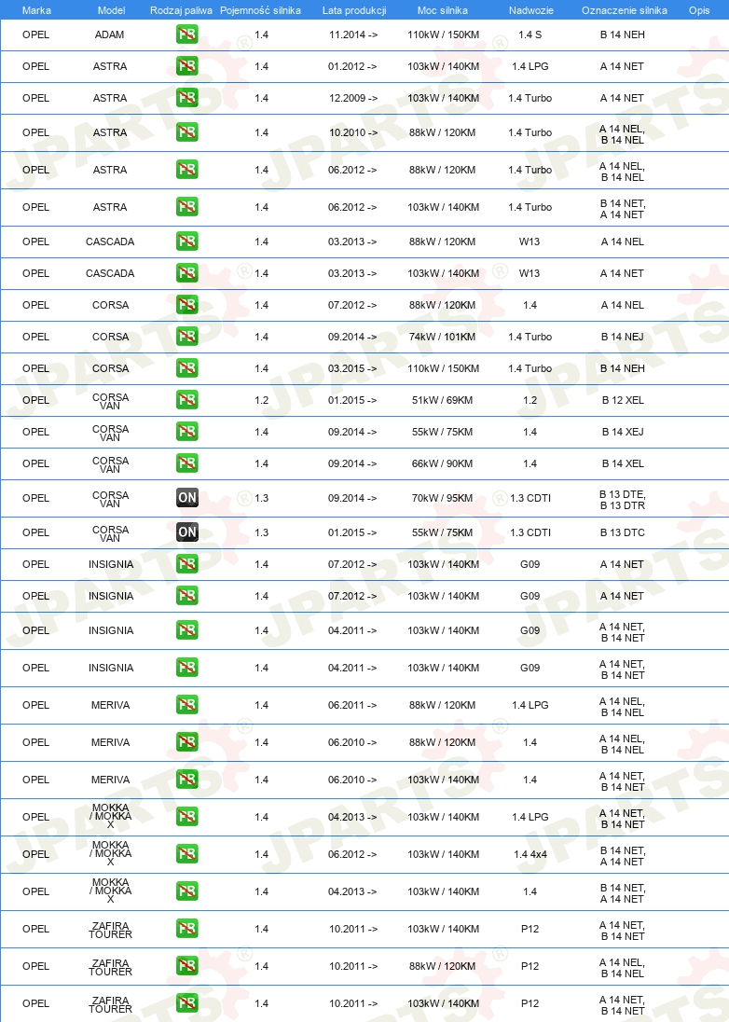Click the power value 74kW / 101KM

[443, 337]
